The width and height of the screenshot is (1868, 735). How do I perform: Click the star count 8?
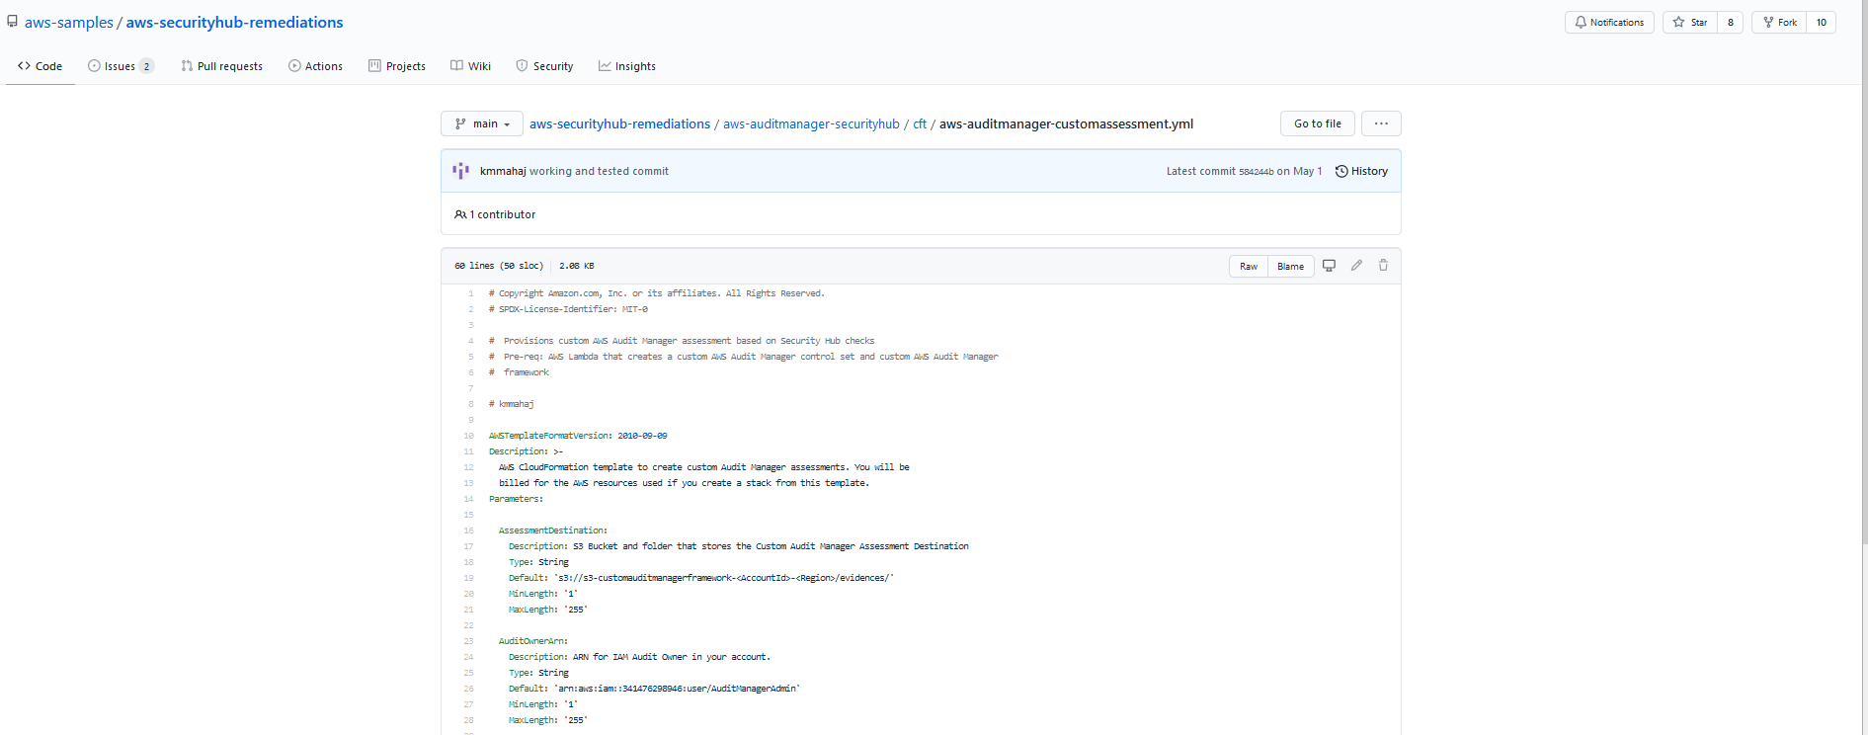click(1731, 22)
